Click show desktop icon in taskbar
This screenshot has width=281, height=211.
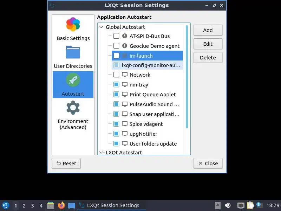coord(72,205)
